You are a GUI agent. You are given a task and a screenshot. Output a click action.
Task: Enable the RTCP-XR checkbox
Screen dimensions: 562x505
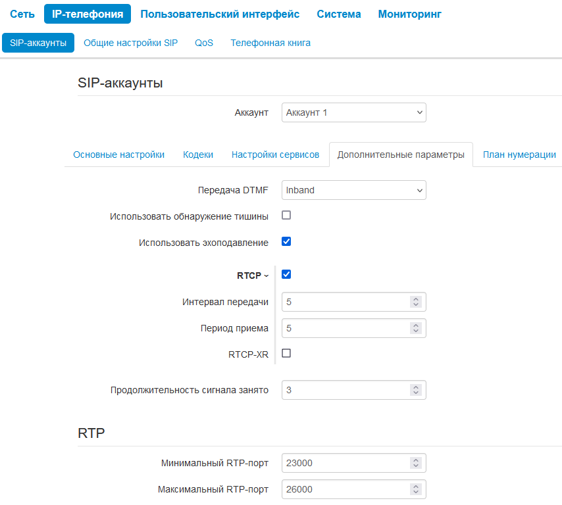[286, 353]
